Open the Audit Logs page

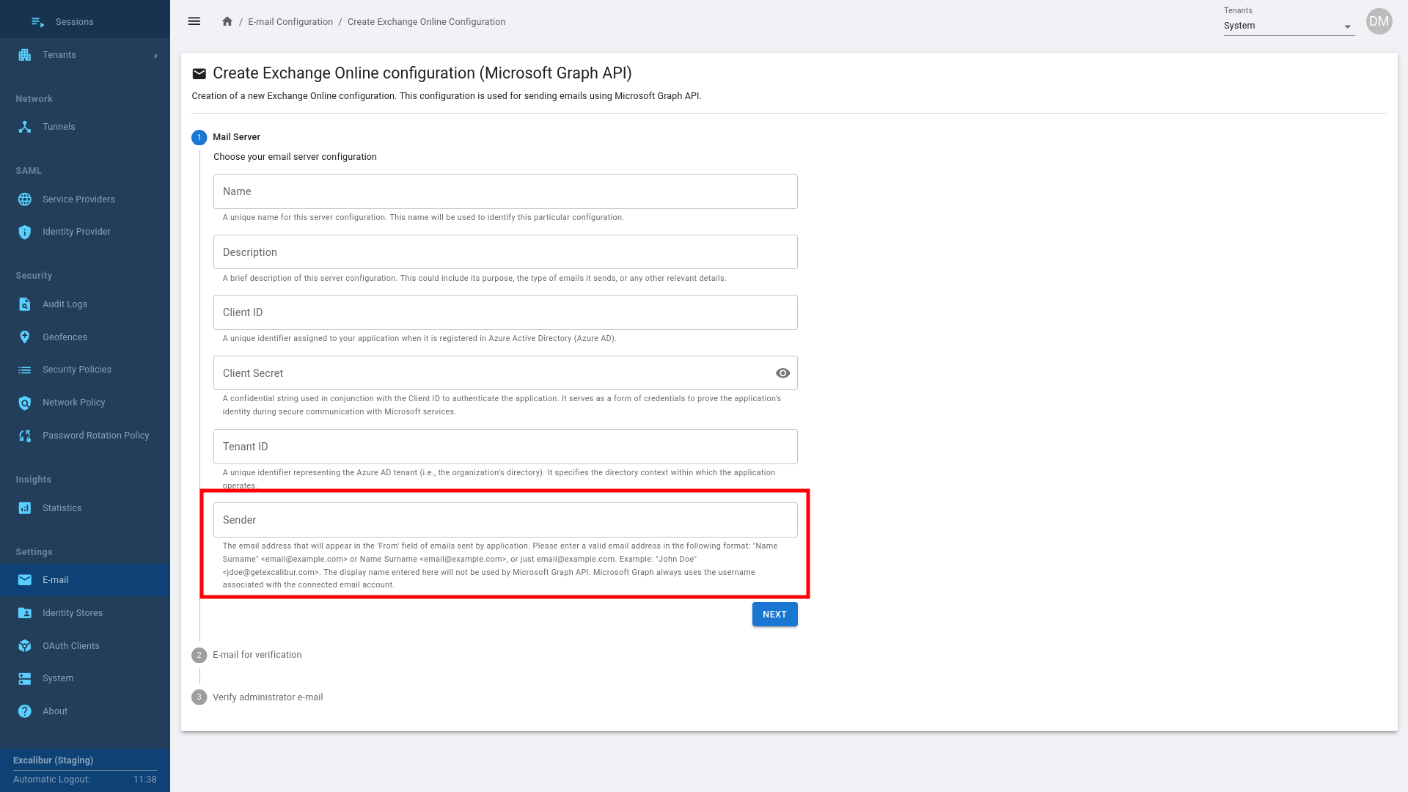tap(65, 304)
